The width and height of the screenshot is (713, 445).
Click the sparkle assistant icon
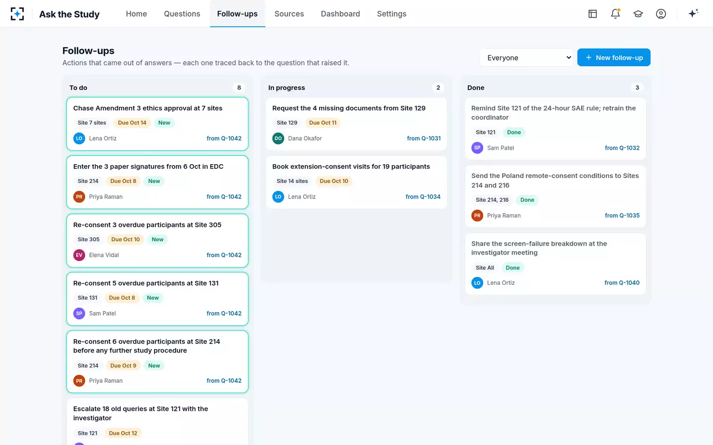tap(693, 13)
